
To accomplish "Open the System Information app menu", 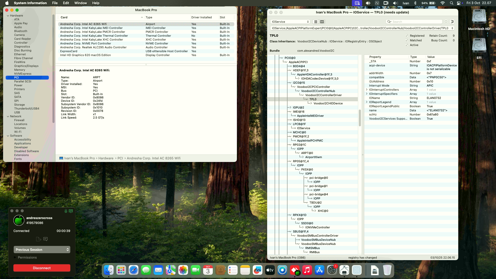I will [x=30, y=3].
